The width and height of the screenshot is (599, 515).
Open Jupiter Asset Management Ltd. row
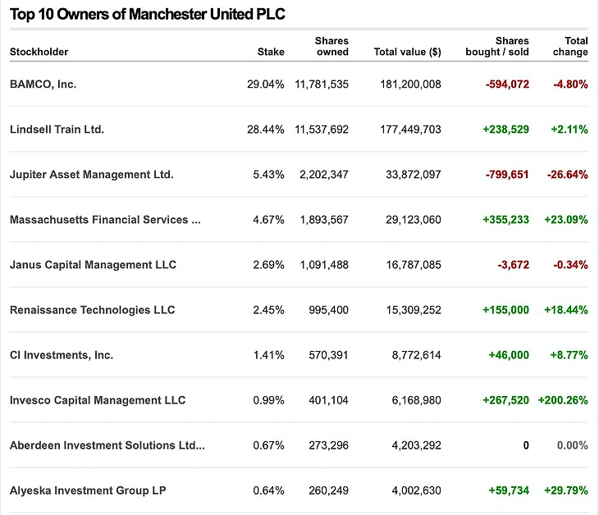pyautogui.click(x=91, y=174)
